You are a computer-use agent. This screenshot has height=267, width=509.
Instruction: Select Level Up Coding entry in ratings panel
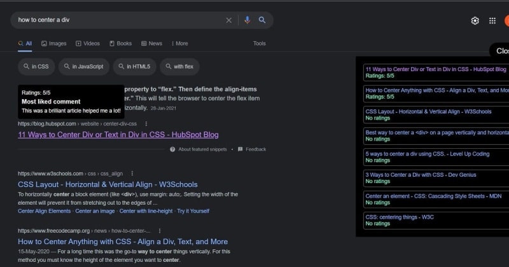tap(436, 157)
